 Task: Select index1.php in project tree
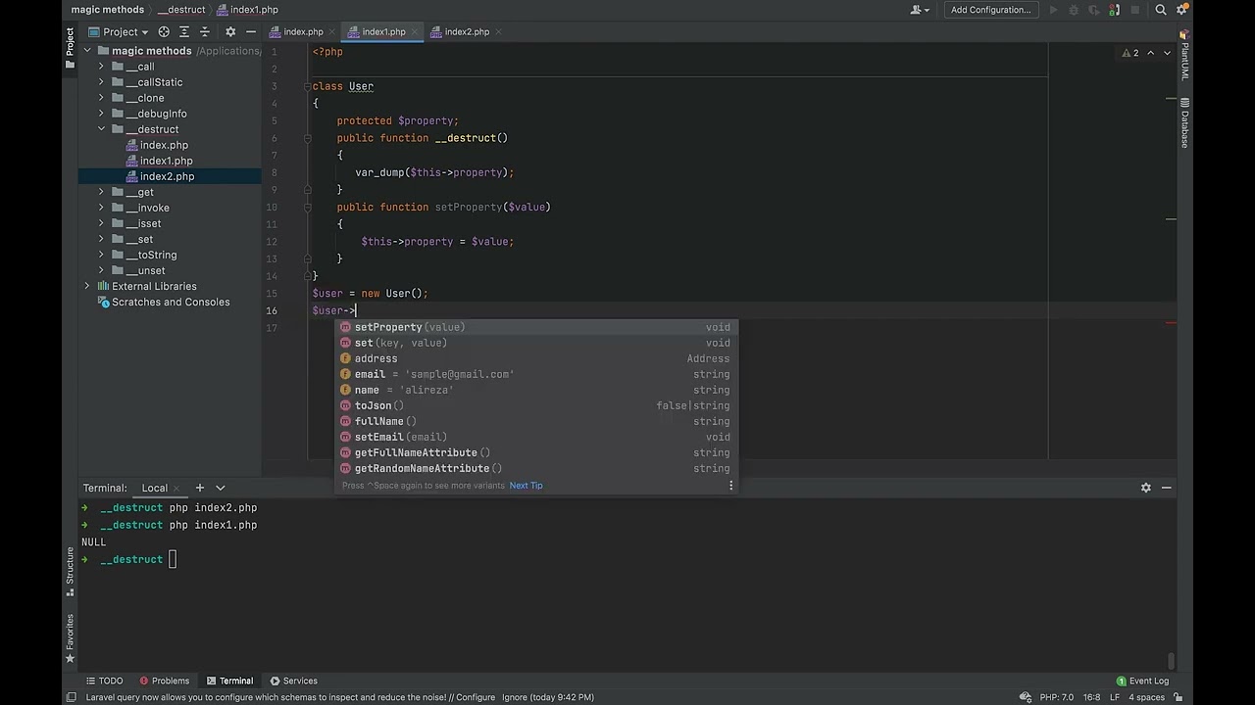[x=166, y=161]
